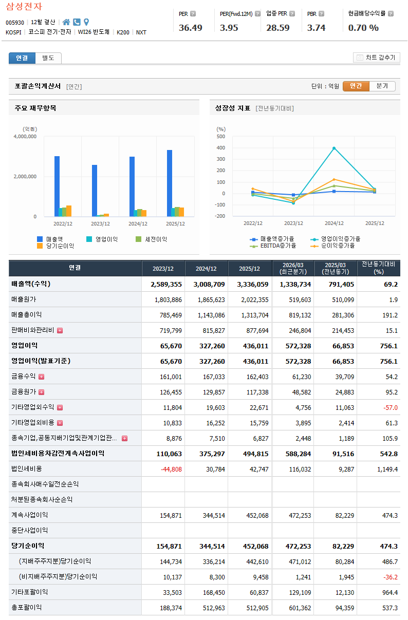
Task: Click the 0.70 % dividend yield value
Action: tap(363, 28)
